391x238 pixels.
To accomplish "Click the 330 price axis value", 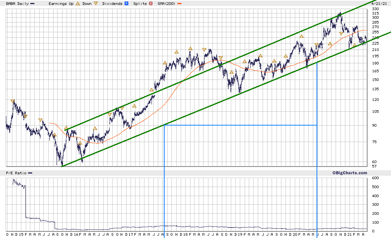I will tap(375, 9).
